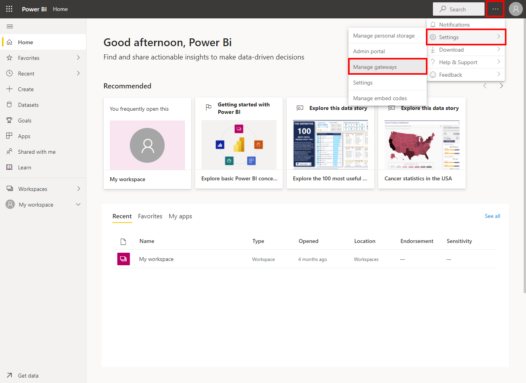Click the Goals trophy icon in sidebar
Screen dimensions: 526x383
9,120
